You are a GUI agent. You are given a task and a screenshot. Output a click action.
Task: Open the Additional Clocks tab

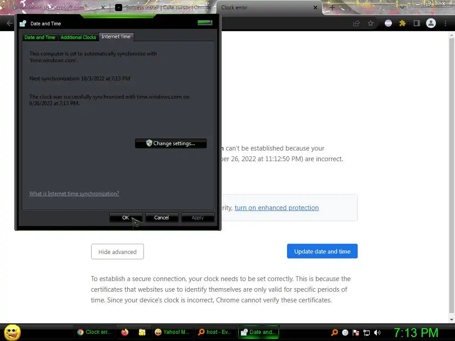click(x=78, y=37)
